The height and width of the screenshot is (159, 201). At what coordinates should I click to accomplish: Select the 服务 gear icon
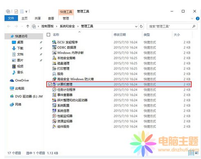[x=54, y=74]
